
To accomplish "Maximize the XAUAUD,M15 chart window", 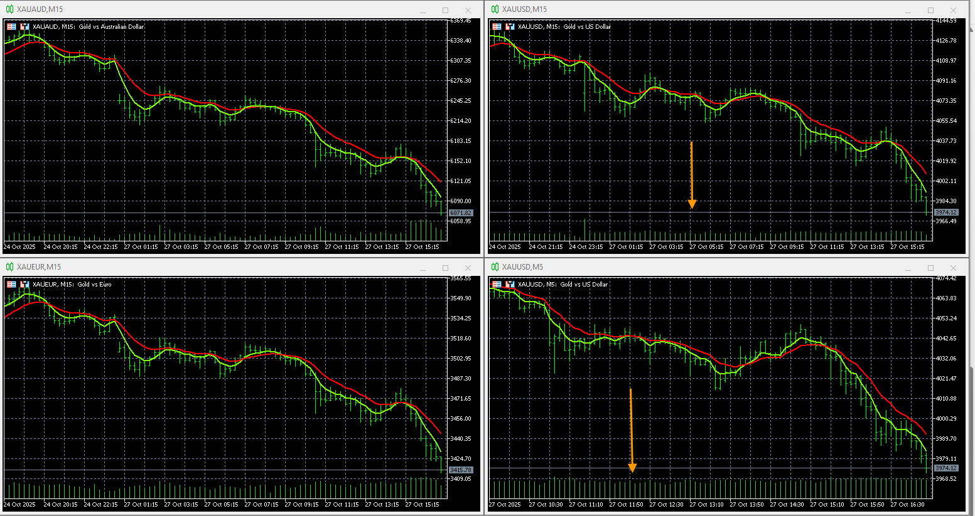I will pos(445,10).
